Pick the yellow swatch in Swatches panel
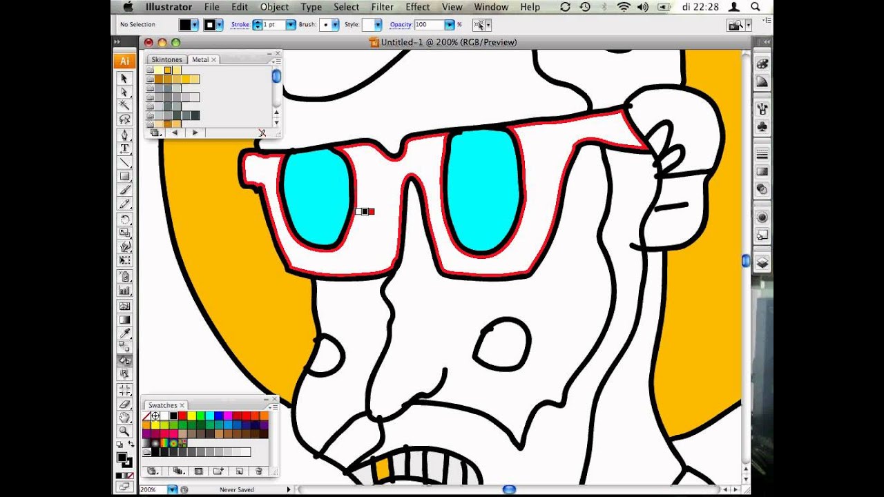884x497 pixels. click(191, 416)
